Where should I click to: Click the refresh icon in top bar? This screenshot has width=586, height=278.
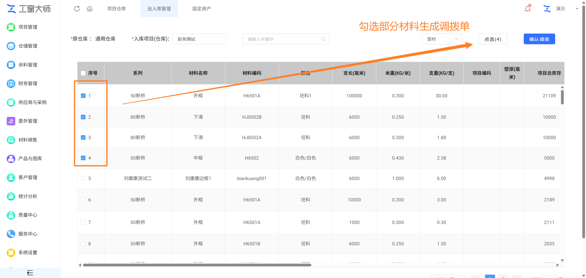click(77, 9)
